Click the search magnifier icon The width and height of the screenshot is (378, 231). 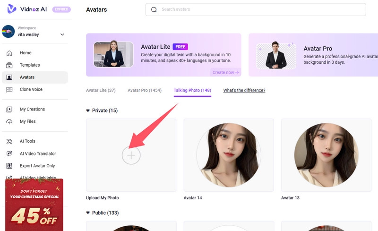click(154, 9)
